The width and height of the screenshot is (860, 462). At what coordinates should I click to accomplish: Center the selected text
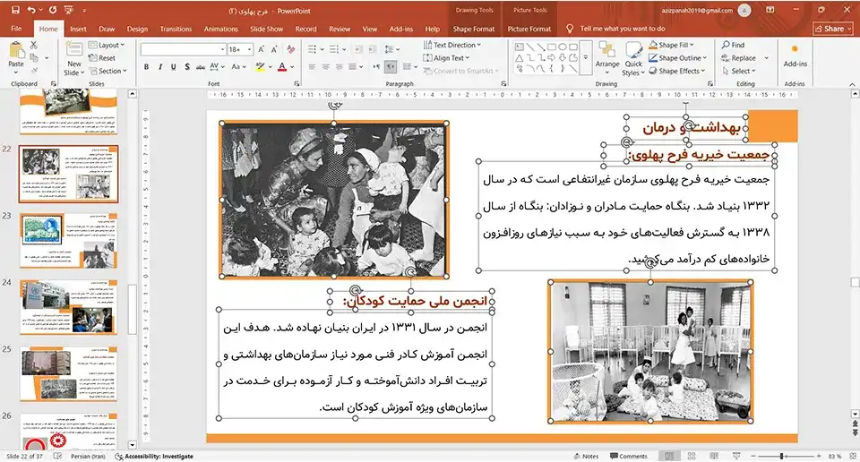click(326, 67)
